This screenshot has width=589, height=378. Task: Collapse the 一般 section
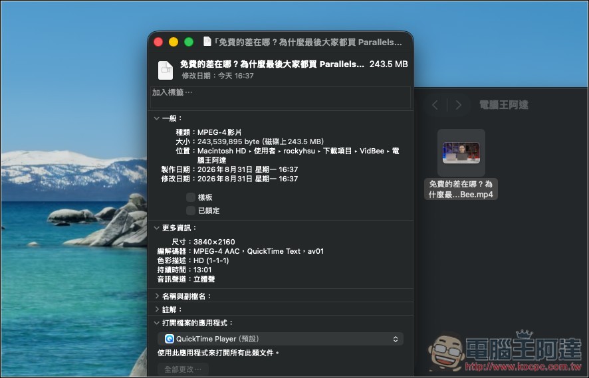(x=157, y=118)
